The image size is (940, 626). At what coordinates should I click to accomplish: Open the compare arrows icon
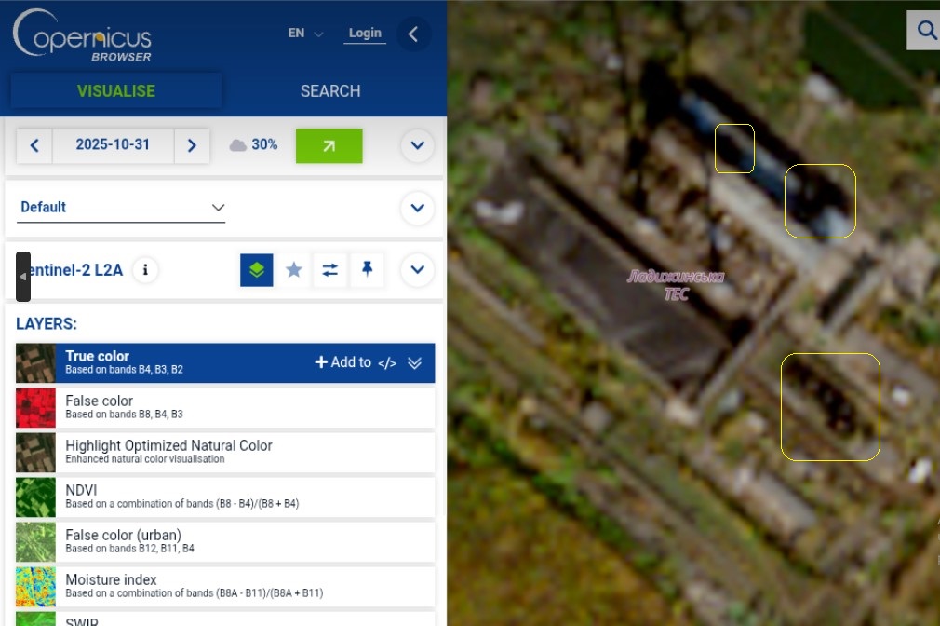point(330,270)
